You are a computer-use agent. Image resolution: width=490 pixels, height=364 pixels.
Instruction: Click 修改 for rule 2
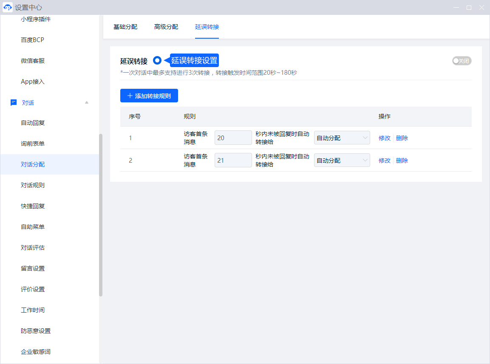[x=384, y=160]
